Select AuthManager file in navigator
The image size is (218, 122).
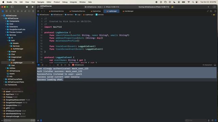point(18,49)
